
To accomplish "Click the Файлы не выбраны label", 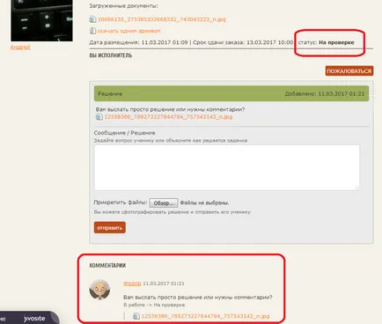I will (x=204, y=202).
